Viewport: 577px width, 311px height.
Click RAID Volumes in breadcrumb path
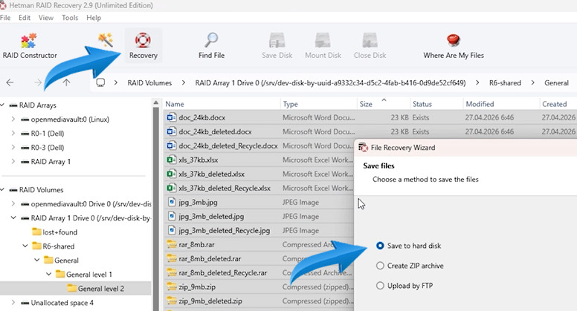point(149,82)
